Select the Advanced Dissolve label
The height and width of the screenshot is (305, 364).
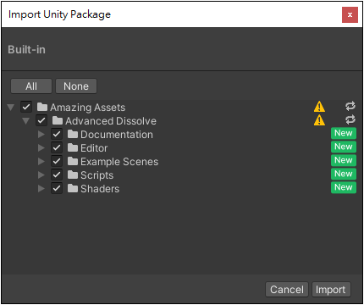pyautogui.click(x=111, y=121)
